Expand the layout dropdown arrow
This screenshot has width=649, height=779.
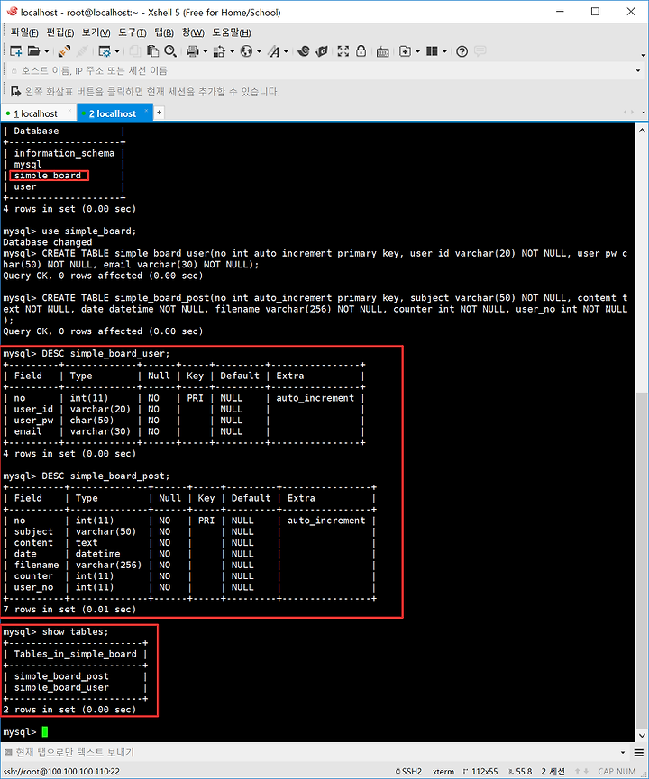444,51
